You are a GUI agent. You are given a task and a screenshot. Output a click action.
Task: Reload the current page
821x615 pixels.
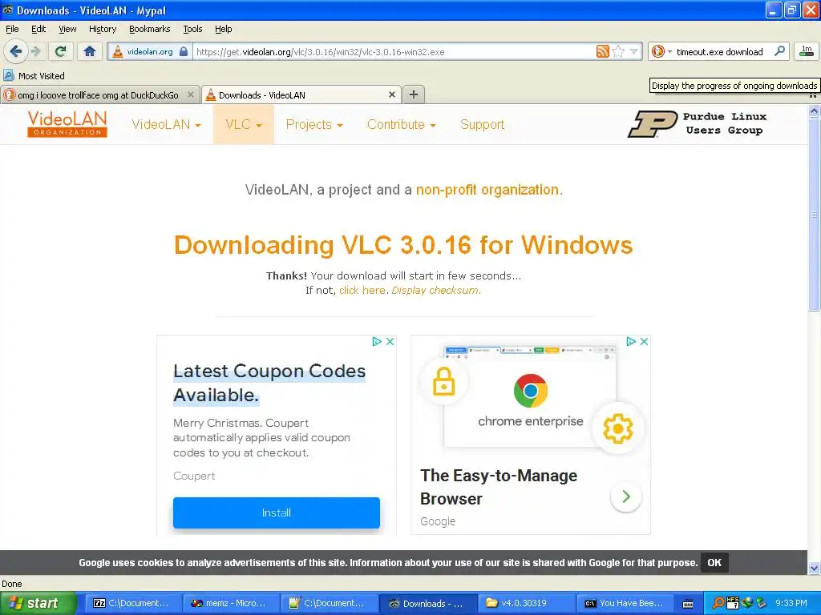[61, 51]
